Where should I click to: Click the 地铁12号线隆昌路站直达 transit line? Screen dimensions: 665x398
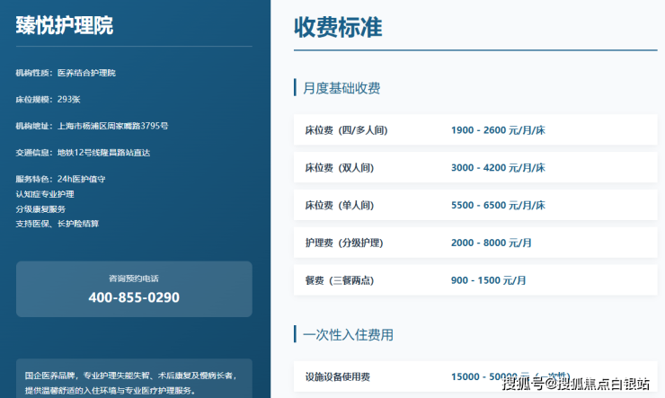[x=104, y=153]
